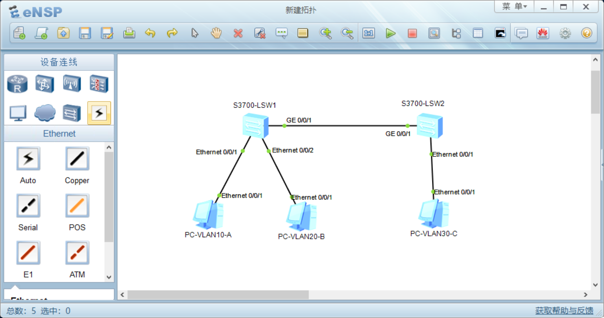The width and height of the screenshot is (604, 318).
Task: Start devices with the green play button
Action: 391,33
